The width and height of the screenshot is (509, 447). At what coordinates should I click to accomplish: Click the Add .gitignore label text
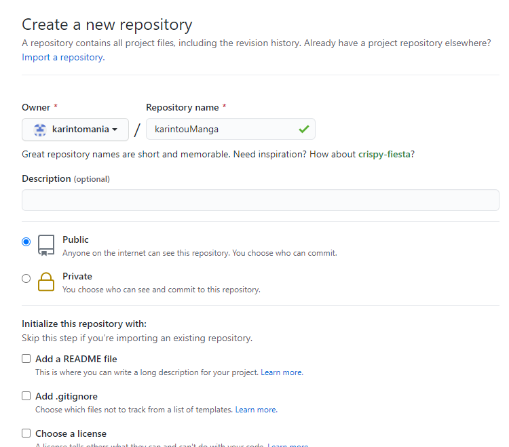(67, 396)
